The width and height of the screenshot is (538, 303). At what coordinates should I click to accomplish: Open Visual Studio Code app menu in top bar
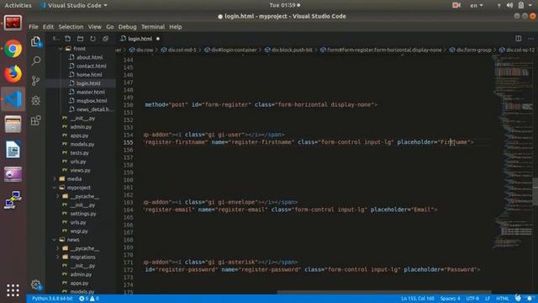(74, 5)
